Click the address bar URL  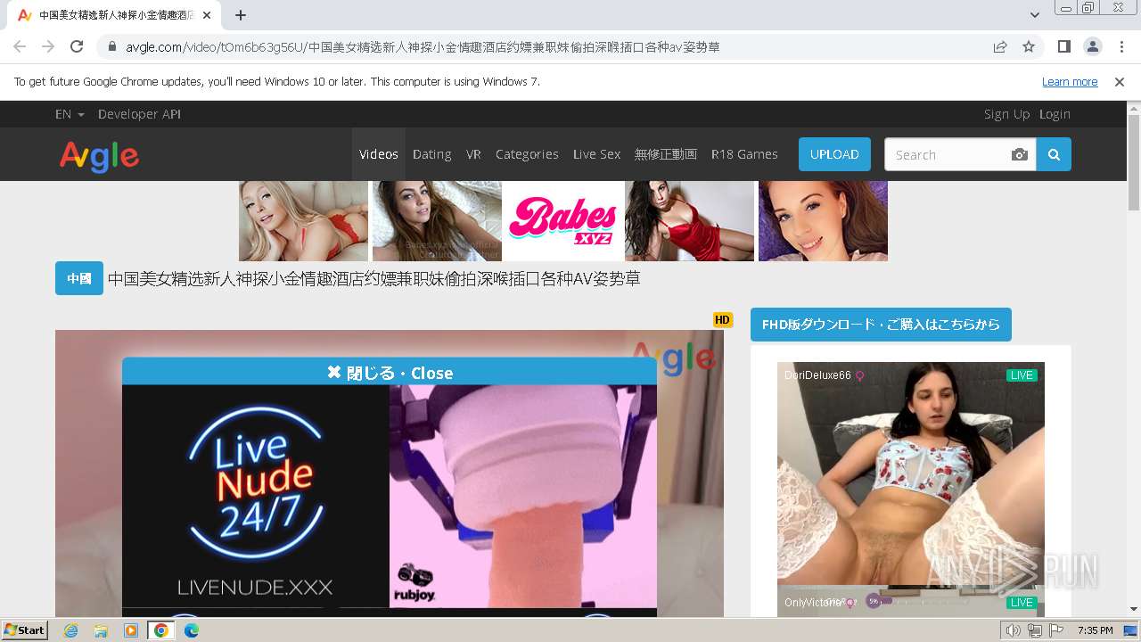coord(423,46)
